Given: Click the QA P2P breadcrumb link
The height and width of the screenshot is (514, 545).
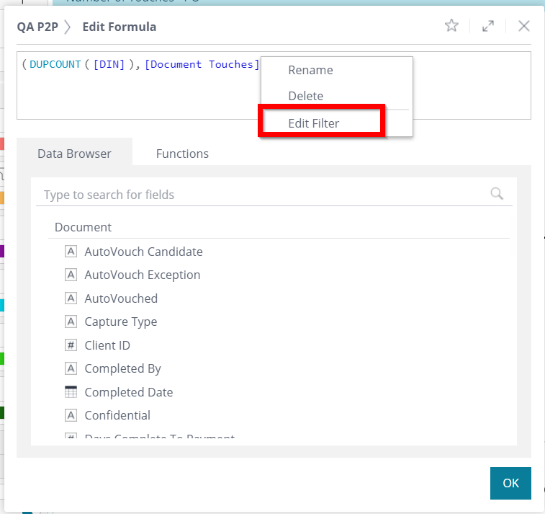Looking at the screenshot, I should pos(37,27).
